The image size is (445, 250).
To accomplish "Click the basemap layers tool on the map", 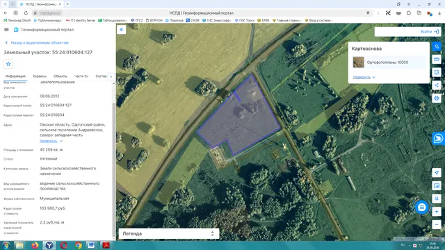I will coord(437,47).
